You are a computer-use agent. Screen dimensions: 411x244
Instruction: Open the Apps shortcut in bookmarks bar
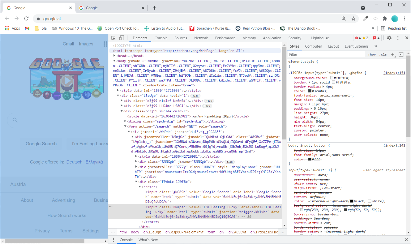(x=12, y=28)
